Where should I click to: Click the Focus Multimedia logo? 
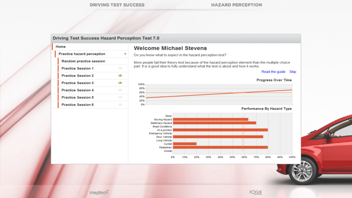[x=256, y=192]
